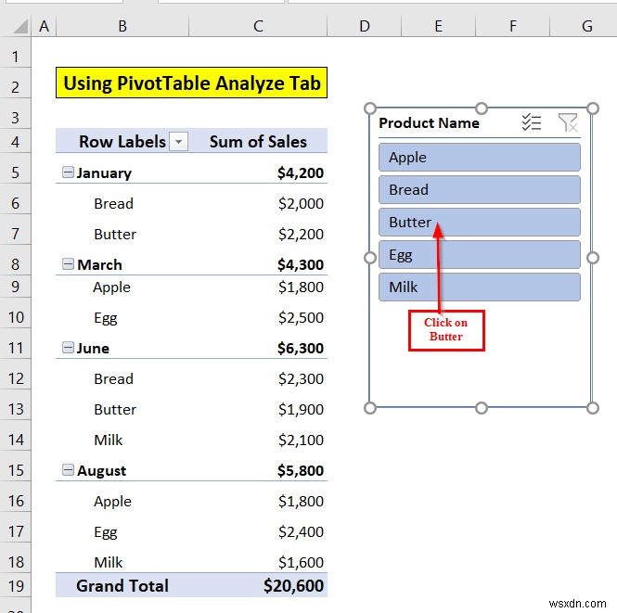Click Sum of Sales header cell
The image size is (617, 613).
[258, 142]
